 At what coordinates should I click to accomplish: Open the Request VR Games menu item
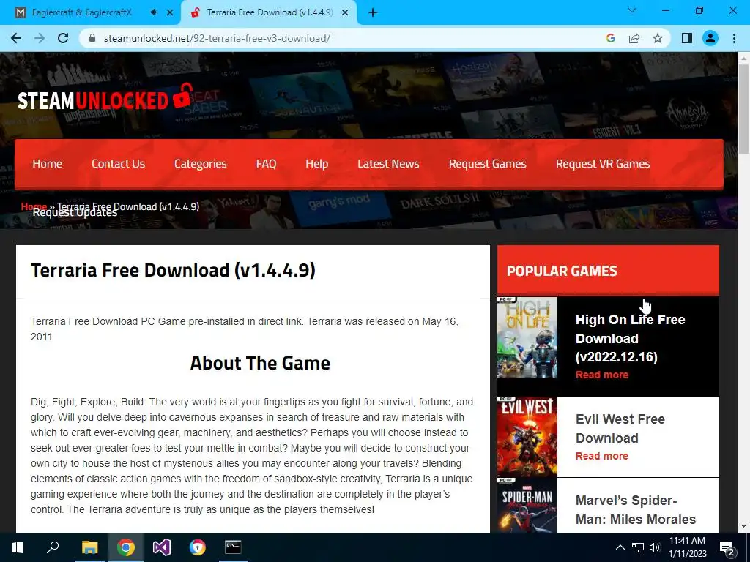(603, 164)
